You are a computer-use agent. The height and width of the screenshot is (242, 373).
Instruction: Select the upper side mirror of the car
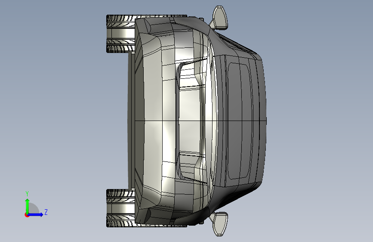click(219, 18)
